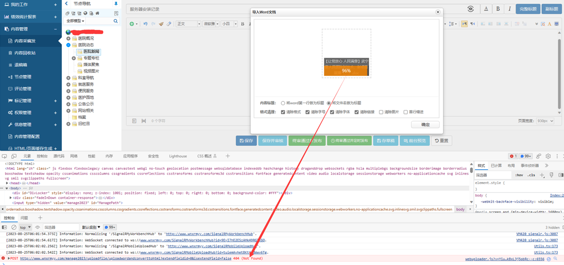This screenshot has width=564, height=265.
Task: Pin the node navigation panel
Action: 116,3
